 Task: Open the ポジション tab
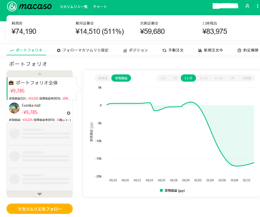pyautogui.click(x=135, y=50)
